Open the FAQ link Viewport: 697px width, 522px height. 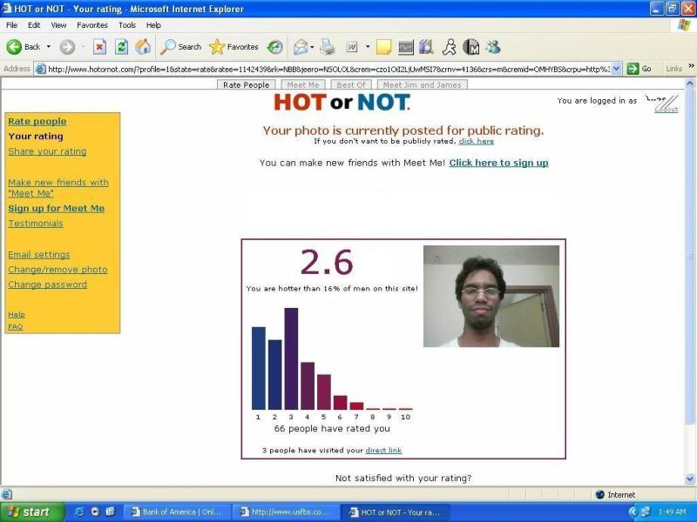coord(15,327)
